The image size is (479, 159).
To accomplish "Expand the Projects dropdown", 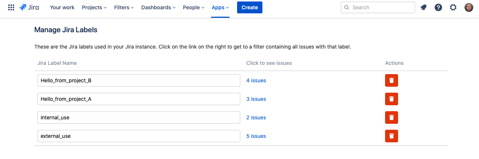I will pyautogui.click(x=94, y=7).
